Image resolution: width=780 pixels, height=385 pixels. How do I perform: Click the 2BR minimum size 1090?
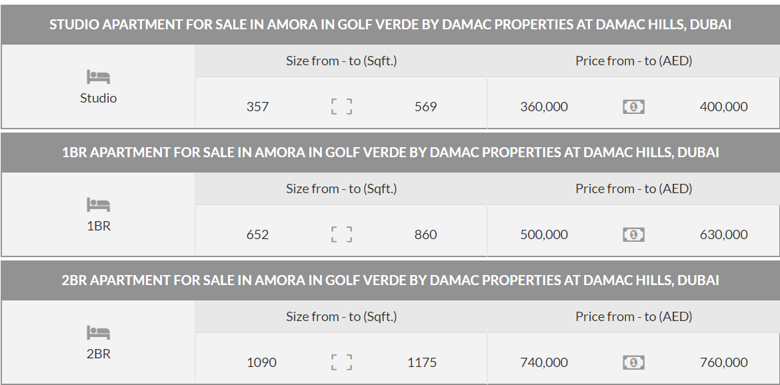pos(261,362)
